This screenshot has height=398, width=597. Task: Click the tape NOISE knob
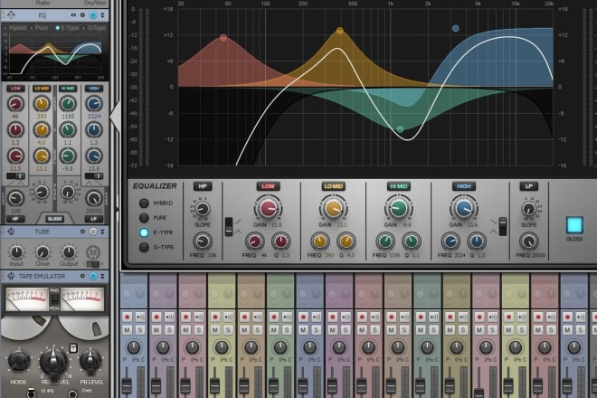[x=18, y=360]
